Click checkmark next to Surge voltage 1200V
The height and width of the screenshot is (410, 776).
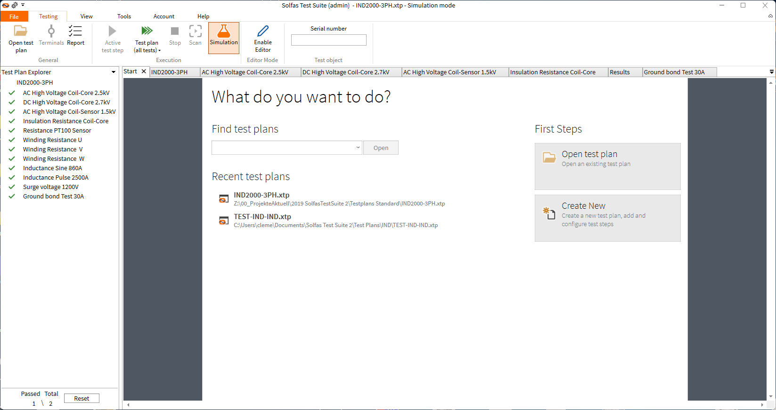click(12, 187)
